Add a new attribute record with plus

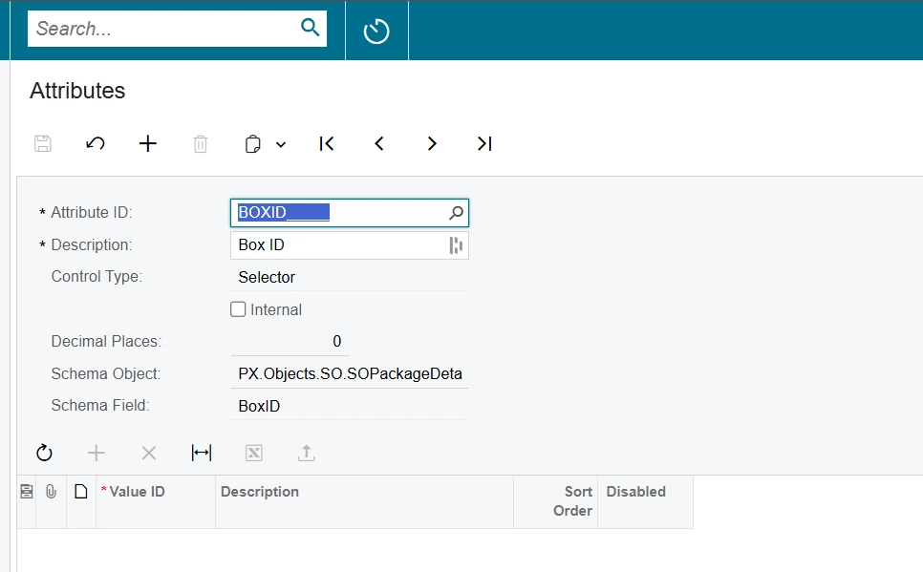(148, 143)
